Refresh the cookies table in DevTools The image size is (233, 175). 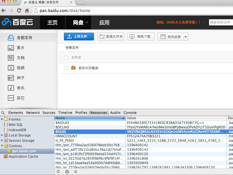tap(58, 172)
